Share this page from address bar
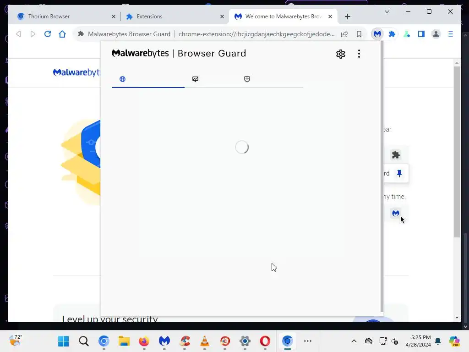 tap(344, 34)
